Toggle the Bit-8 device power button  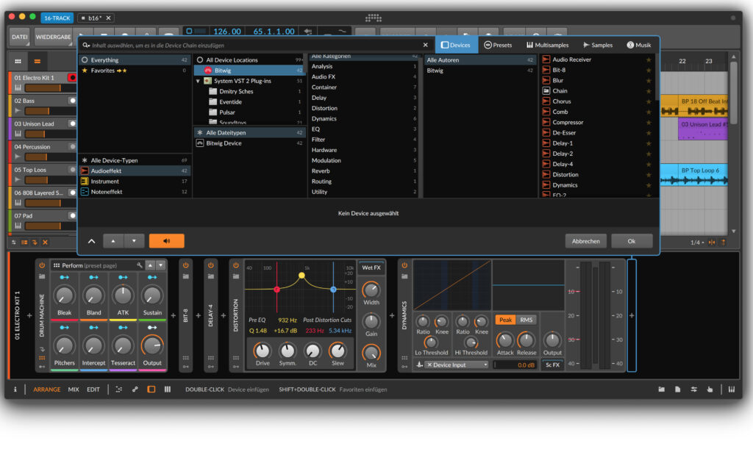[186, 265]
